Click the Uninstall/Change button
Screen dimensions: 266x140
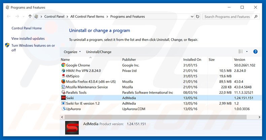pos(99,52)
